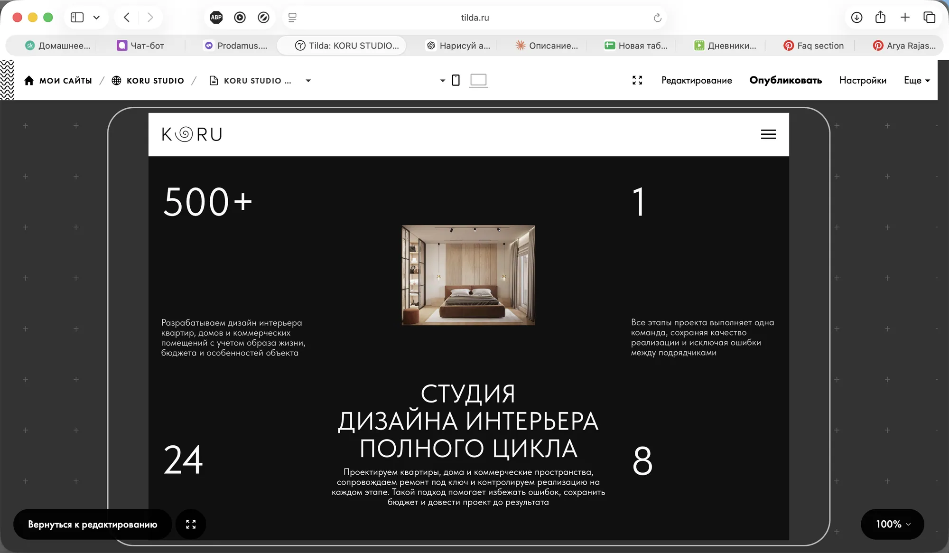Click the fullscreen icon in the Tilda top bar
Viewport: 949px width, 553px height.
point(637,80)
